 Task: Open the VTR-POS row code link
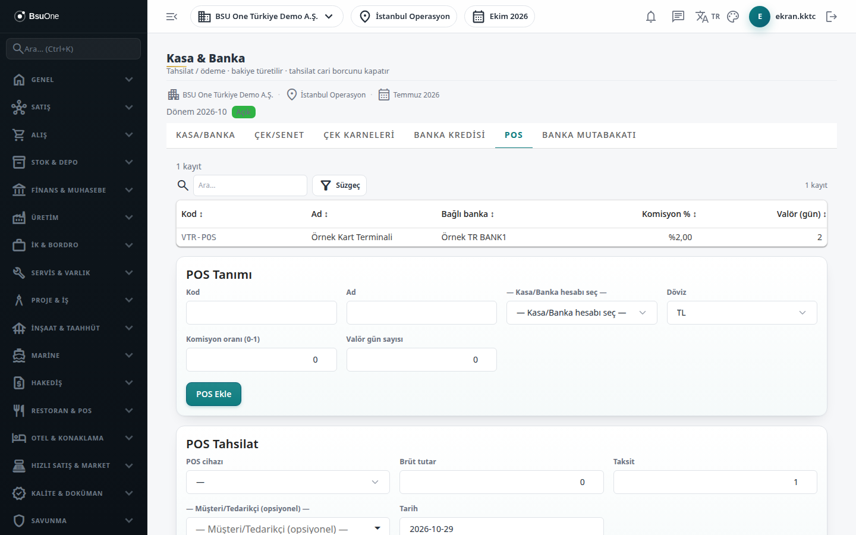pyautogui.click(x=199, y=237)
